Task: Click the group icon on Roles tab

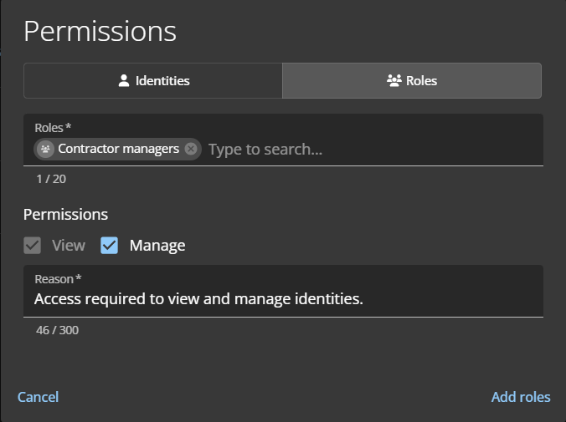Action: pyautogui.click(x=394, y=81)
